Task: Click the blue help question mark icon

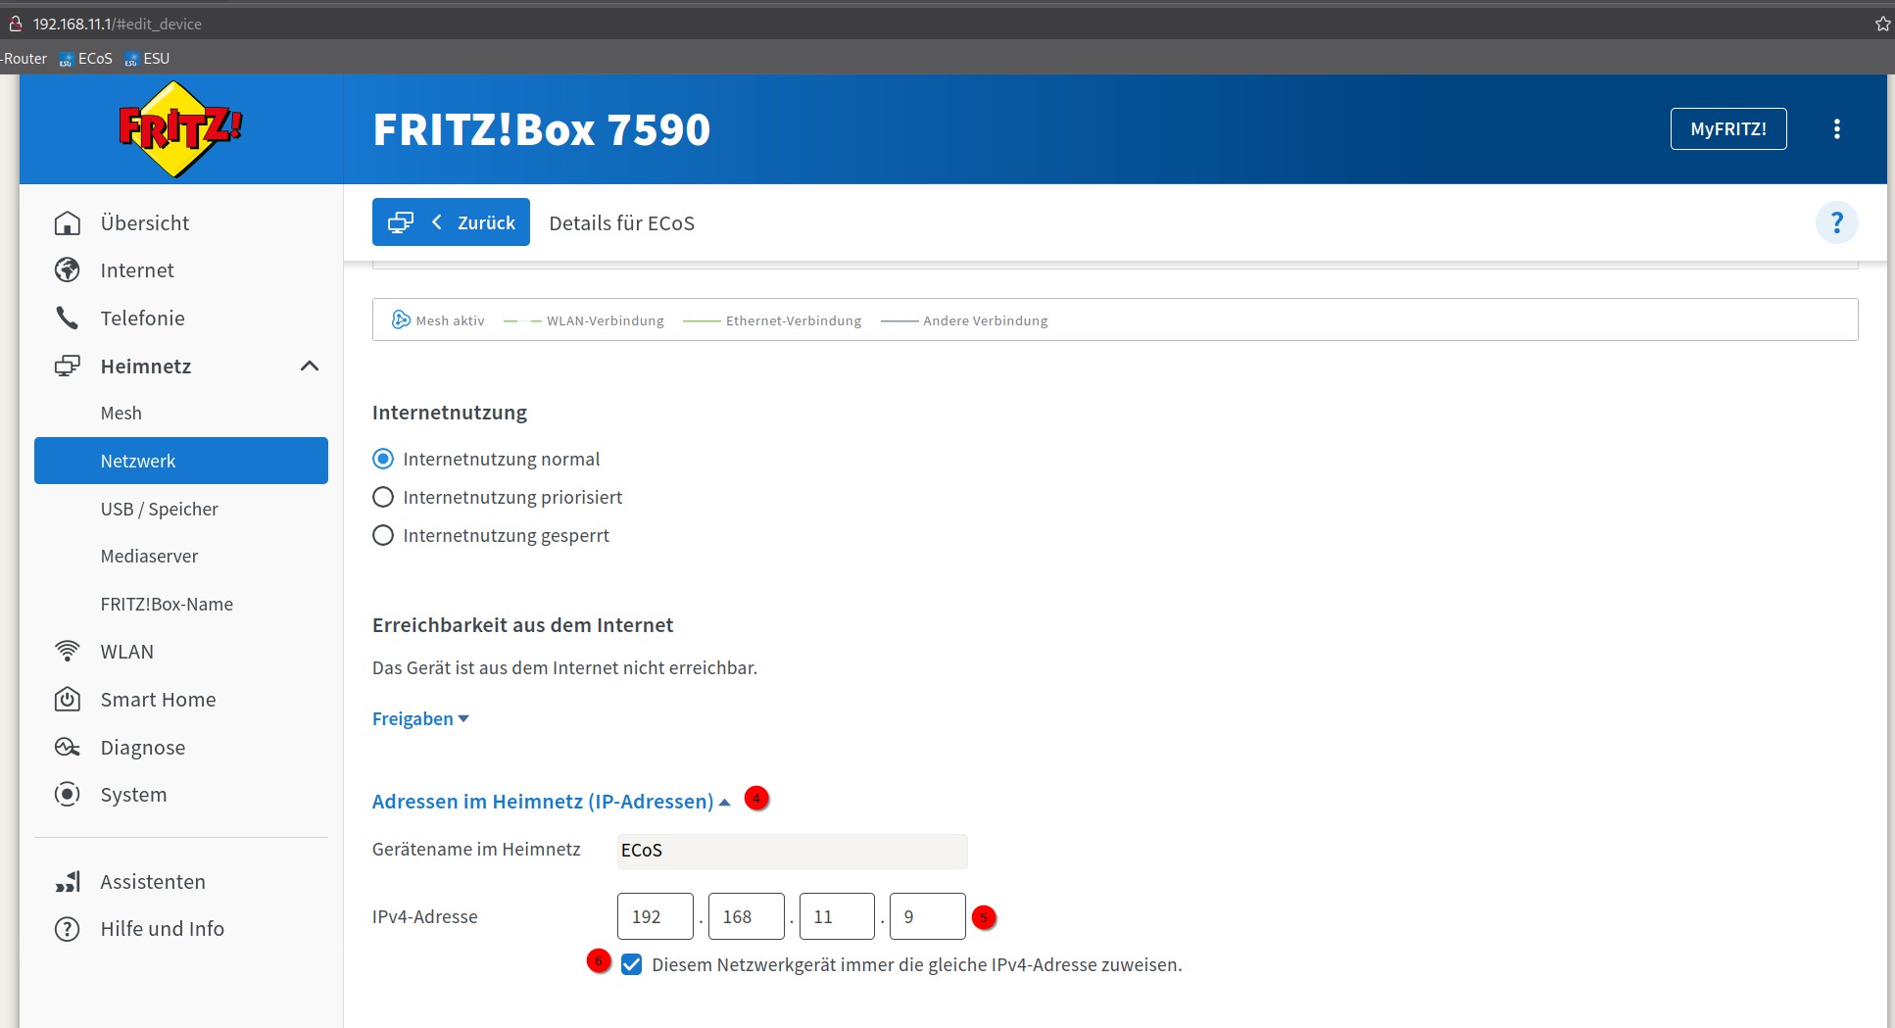Action: [1836, 223]
